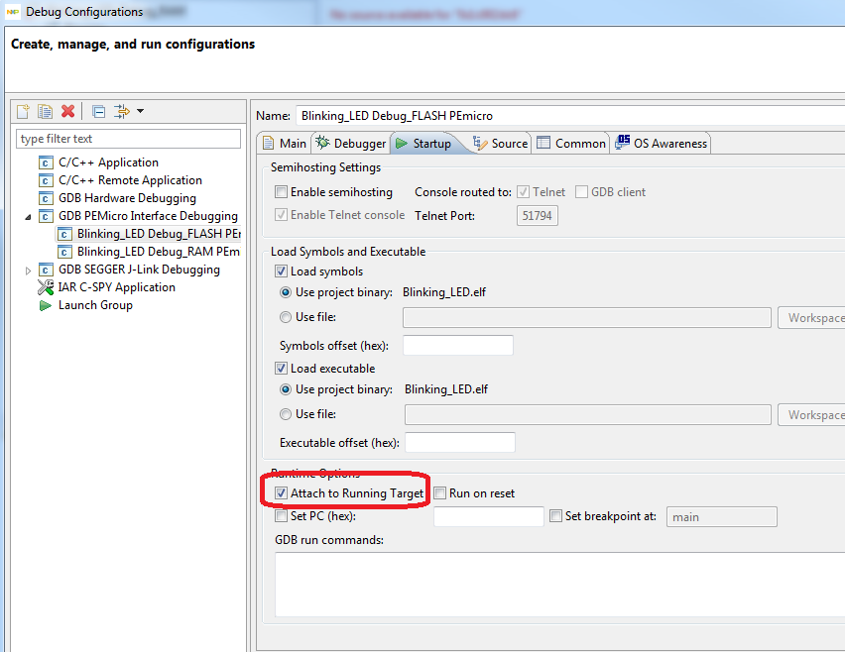Click the Duplicate launch configuration icon
845x652 pixels.
tap(46, 111)
